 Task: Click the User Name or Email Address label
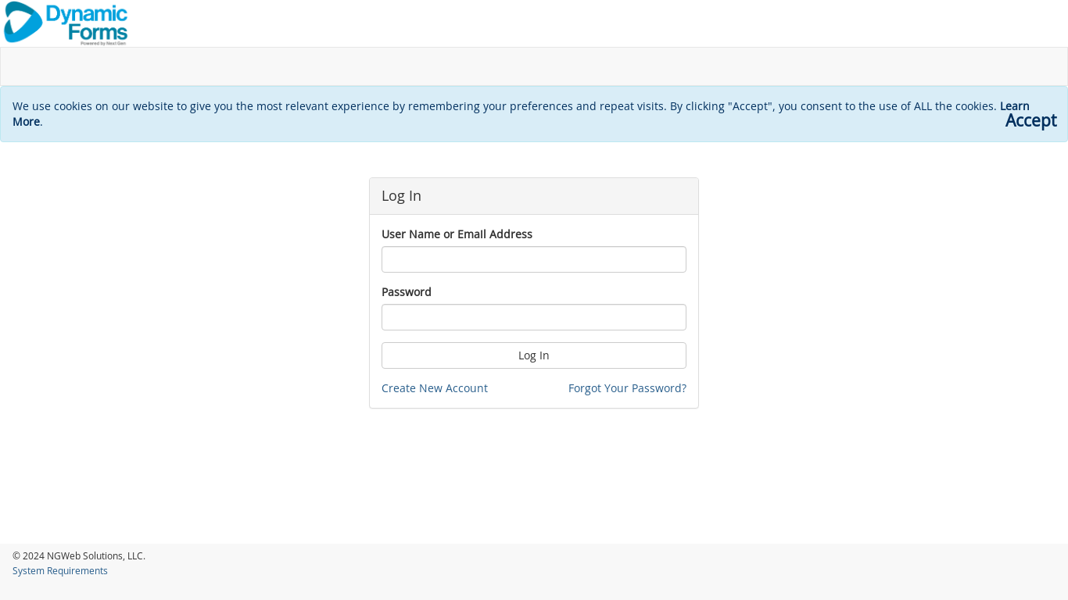(457, 234)
